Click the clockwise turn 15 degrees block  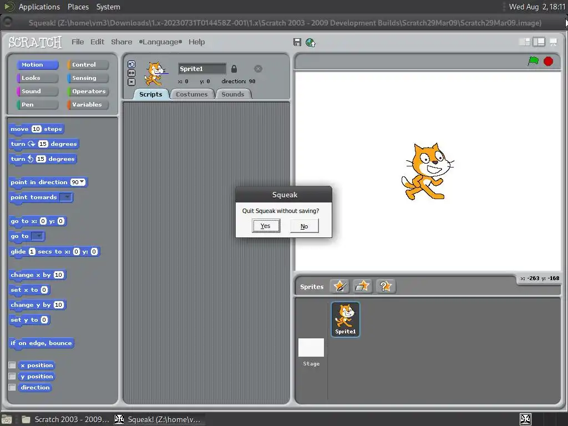(x=44, y=144)
